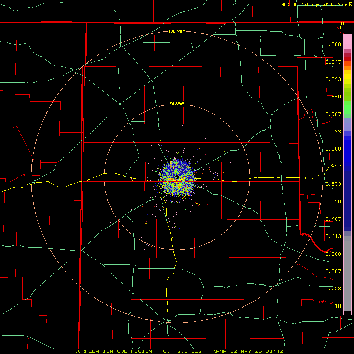Screen dimensions: 354x354
Task: Click the 0.947 scale value
Action: click(333, 62)
